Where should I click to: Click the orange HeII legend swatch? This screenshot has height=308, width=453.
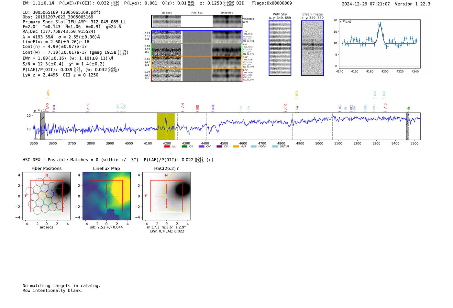[x=236, y=146]
